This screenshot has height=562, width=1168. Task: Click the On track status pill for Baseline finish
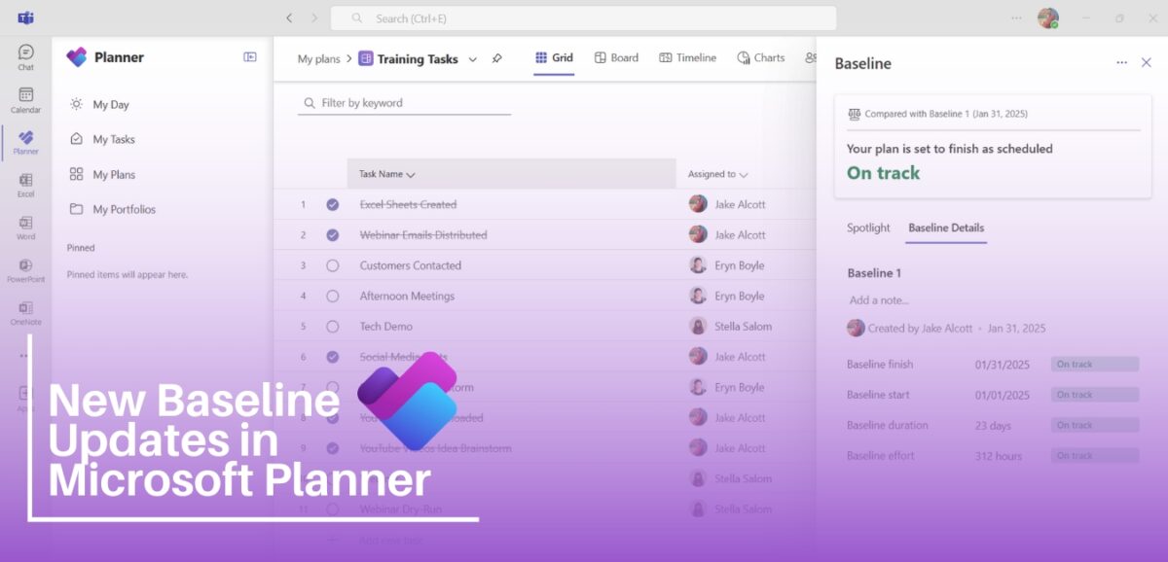click(x=1093, y=363)
